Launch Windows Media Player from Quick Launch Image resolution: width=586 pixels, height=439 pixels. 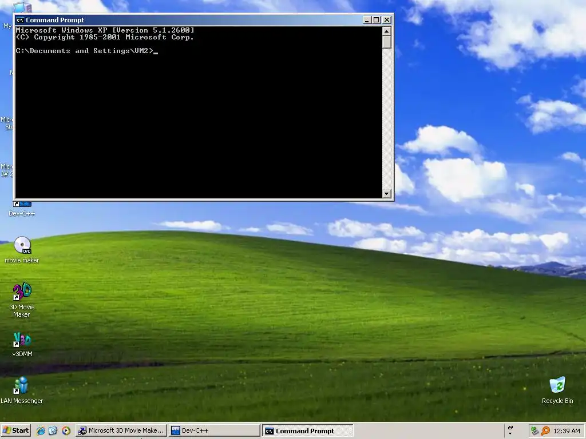click(x=66, y=431)
